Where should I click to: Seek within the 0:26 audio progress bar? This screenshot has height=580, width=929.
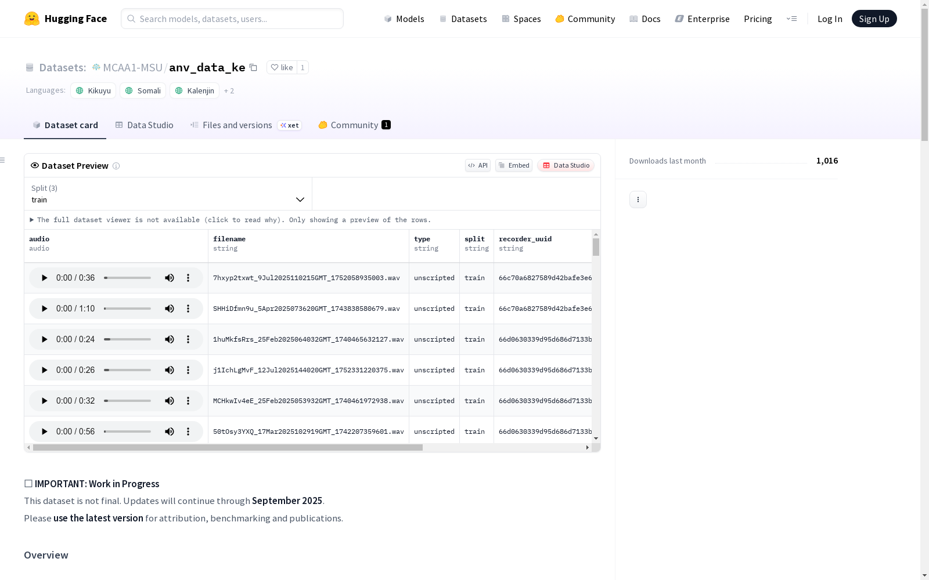tap(128, 370)
